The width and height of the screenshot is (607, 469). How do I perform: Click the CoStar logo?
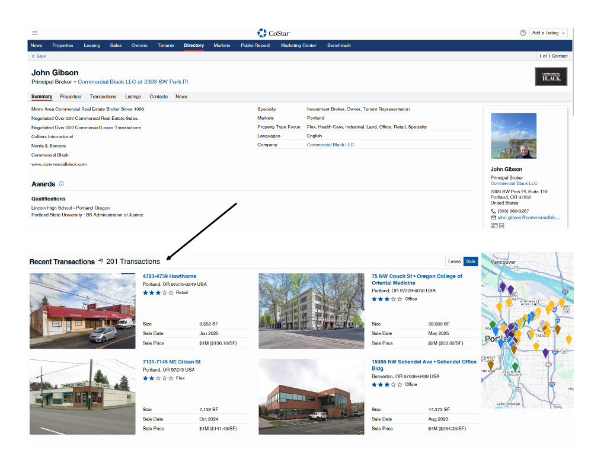[x=274, y=33]
